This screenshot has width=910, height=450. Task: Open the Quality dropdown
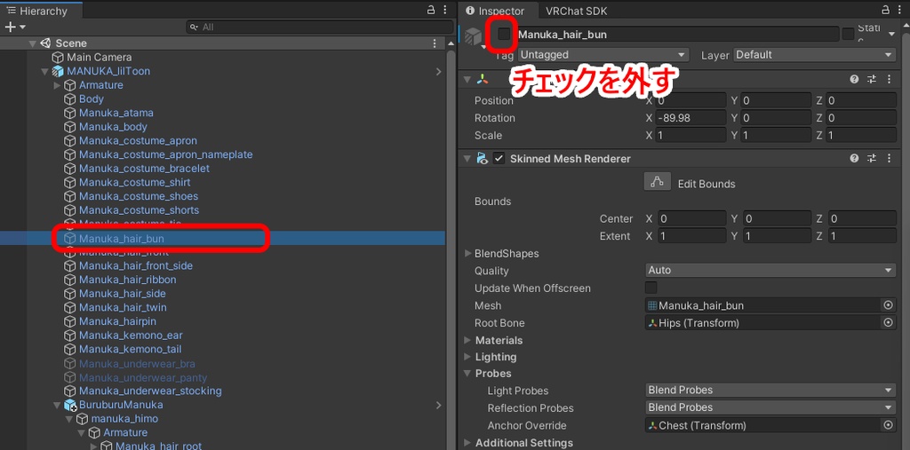770,270
